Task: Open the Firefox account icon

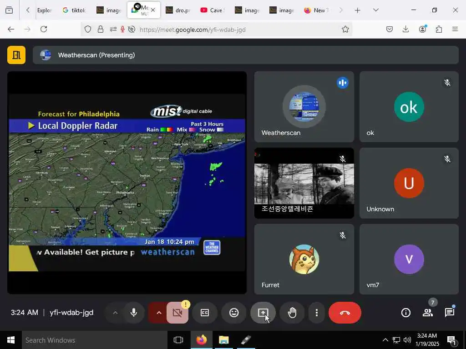Action: point(422,29)
